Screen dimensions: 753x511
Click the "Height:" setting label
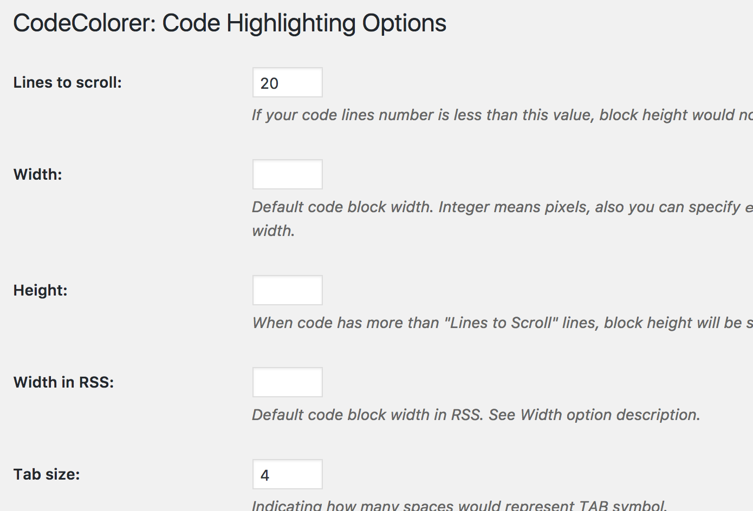coord(41,290)
